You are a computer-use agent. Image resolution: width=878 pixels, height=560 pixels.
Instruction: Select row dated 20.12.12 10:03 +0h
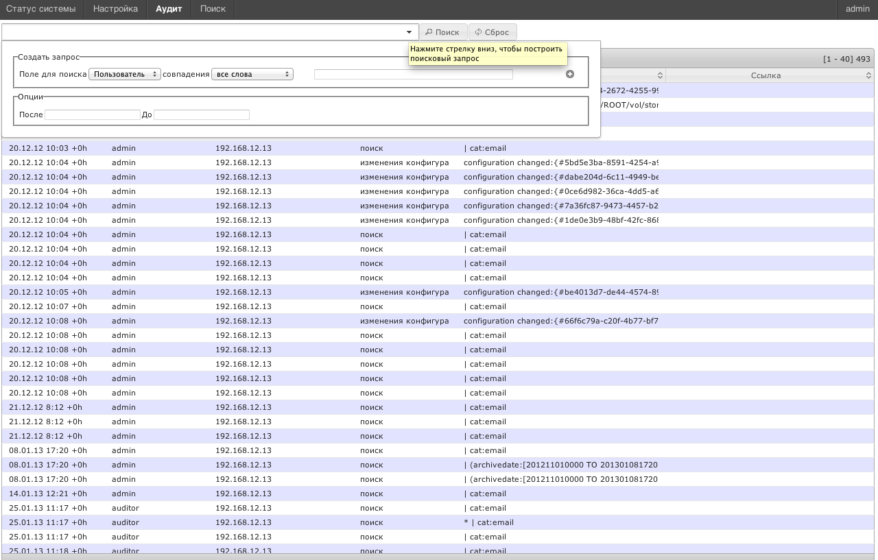coord(437,148)
